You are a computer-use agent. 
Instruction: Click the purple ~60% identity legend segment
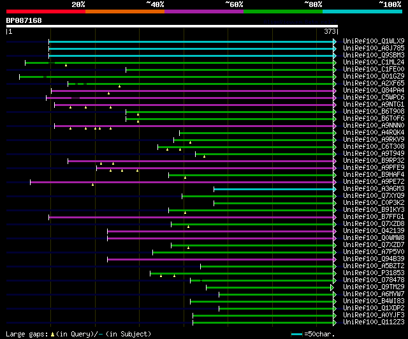pyautogui.click(x=204, y=11)
